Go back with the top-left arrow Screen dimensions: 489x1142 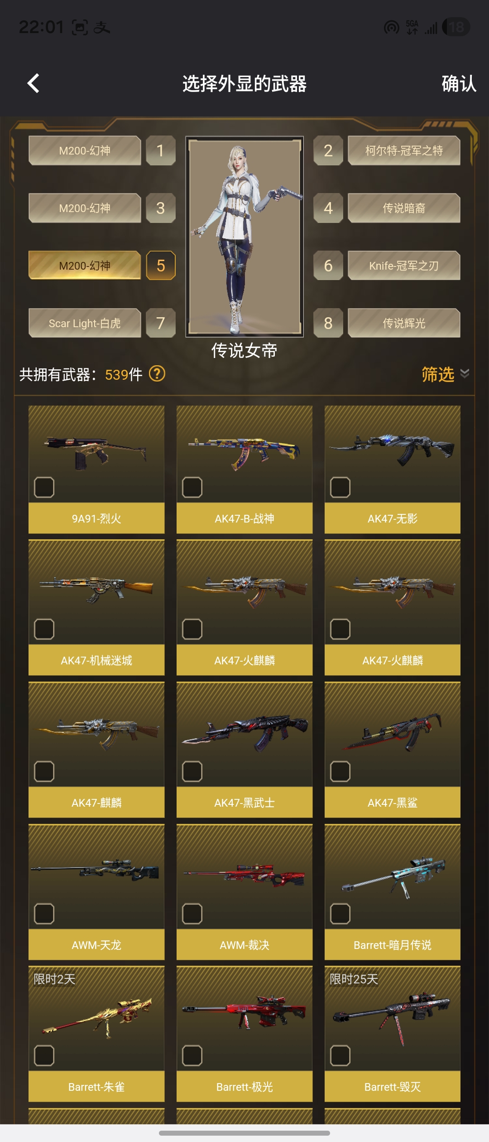coord(33,83)
